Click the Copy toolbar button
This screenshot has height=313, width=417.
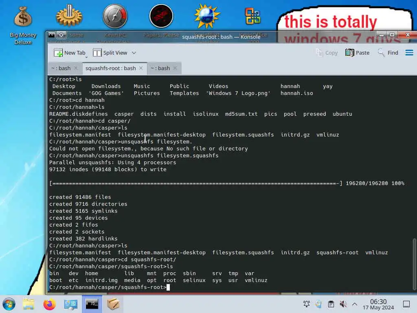tap(327, 53)
